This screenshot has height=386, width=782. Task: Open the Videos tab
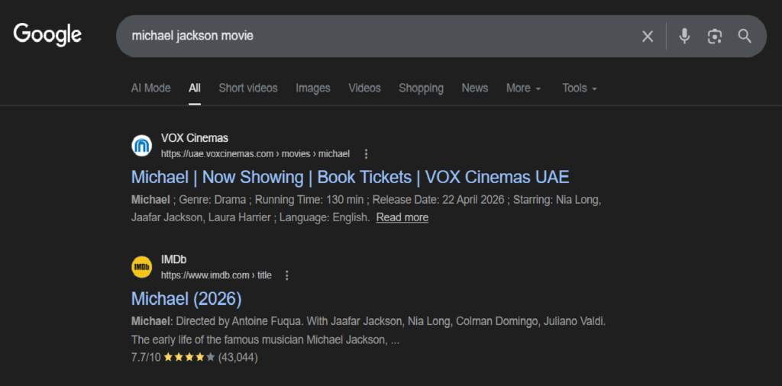click(x=364, y=88)
